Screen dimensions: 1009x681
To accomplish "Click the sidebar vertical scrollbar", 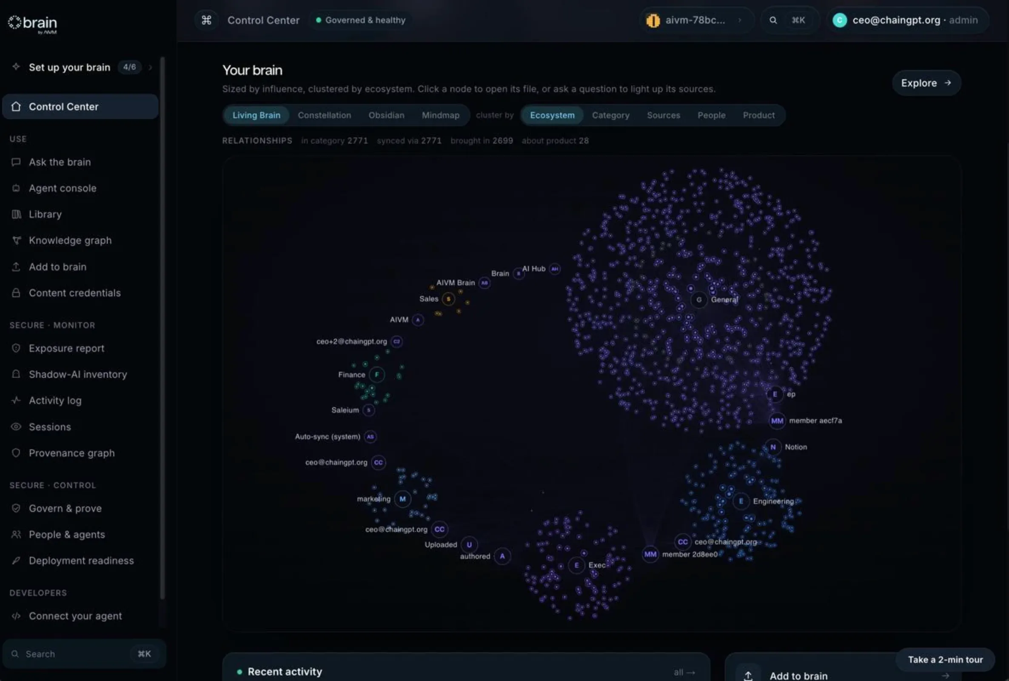I will tap(162, 328).
